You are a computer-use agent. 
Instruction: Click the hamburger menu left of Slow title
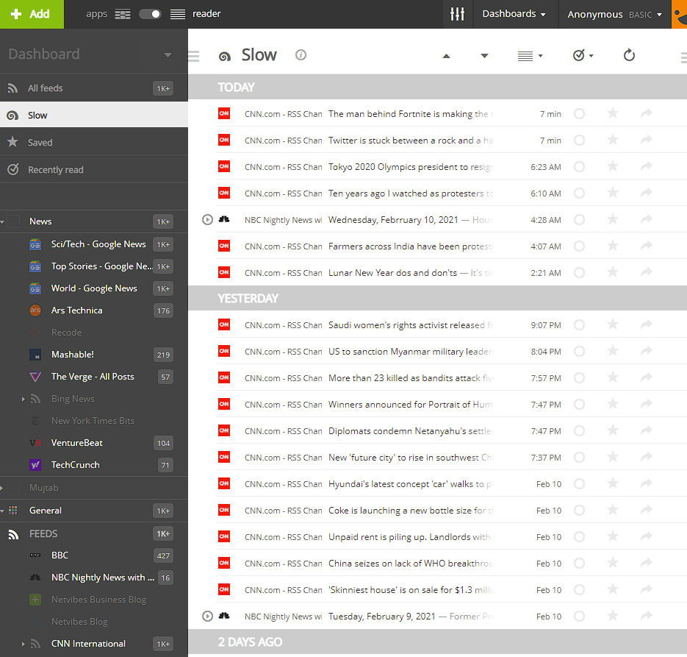click(194, 56)
